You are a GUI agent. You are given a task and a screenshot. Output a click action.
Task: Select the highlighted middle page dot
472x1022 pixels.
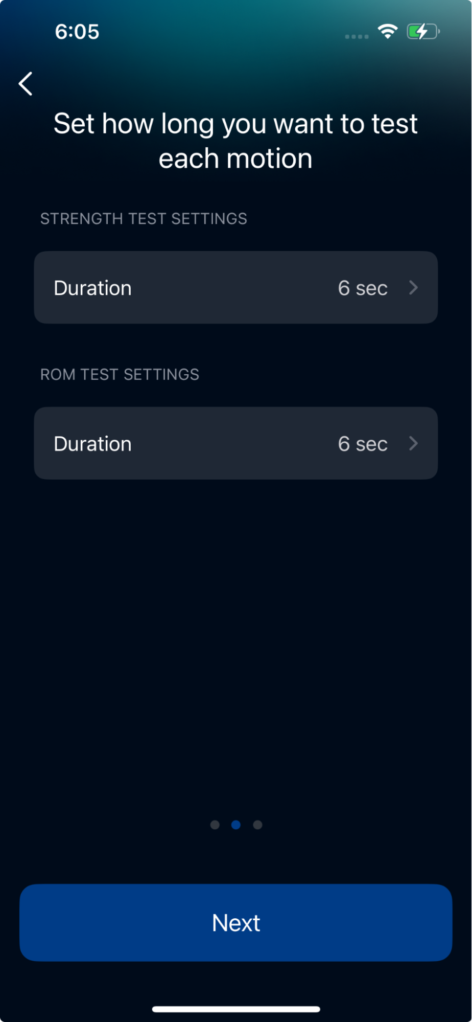click(x=236, y=825)
